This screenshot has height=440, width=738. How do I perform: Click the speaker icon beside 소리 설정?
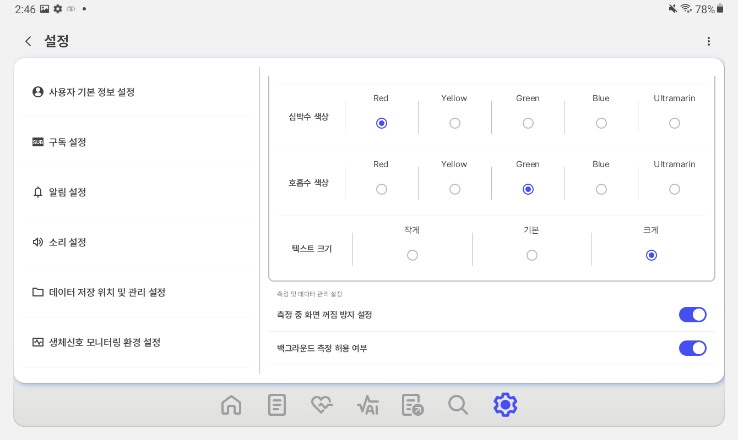38,242
